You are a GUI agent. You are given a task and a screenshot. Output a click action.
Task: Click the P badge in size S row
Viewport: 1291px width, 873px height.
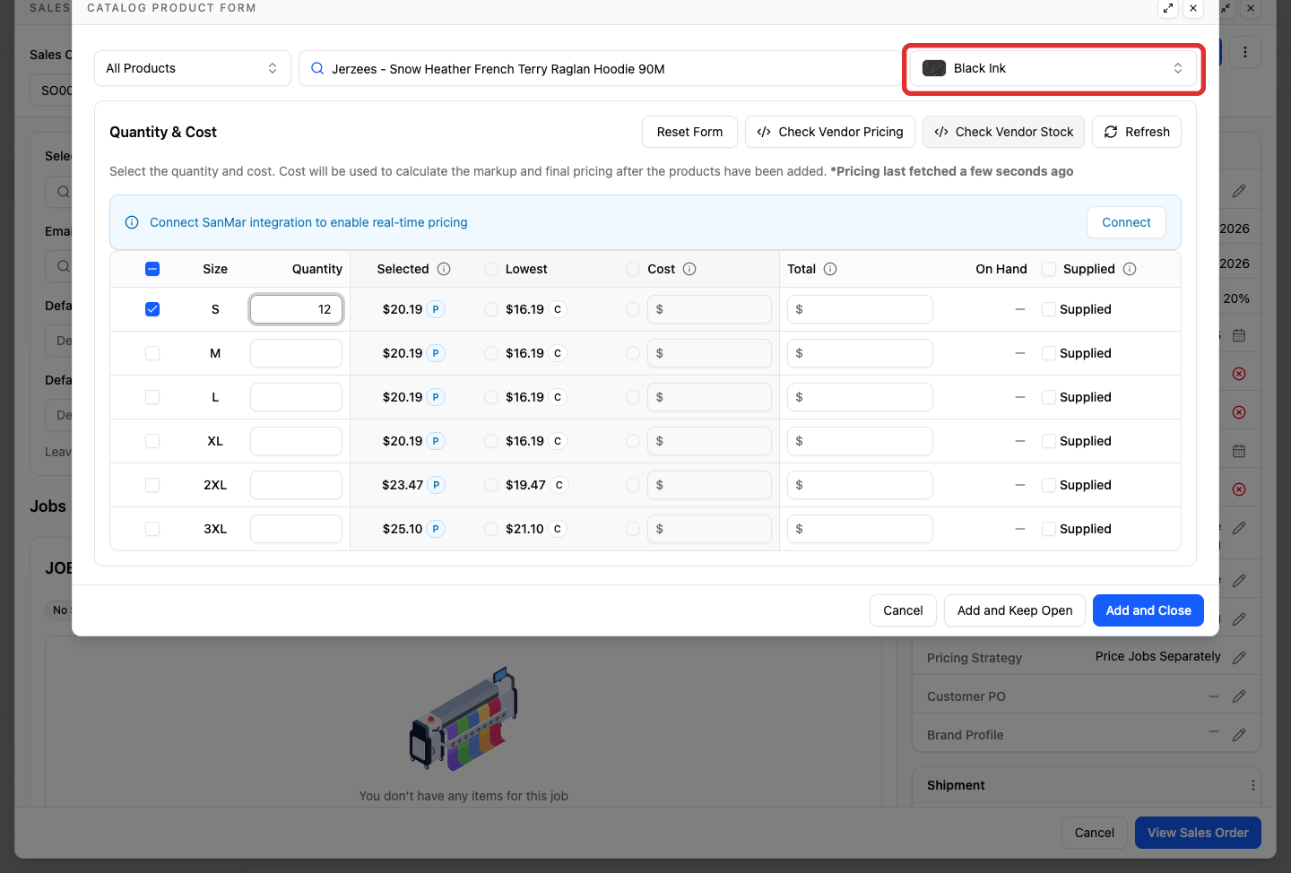[436, 309]
